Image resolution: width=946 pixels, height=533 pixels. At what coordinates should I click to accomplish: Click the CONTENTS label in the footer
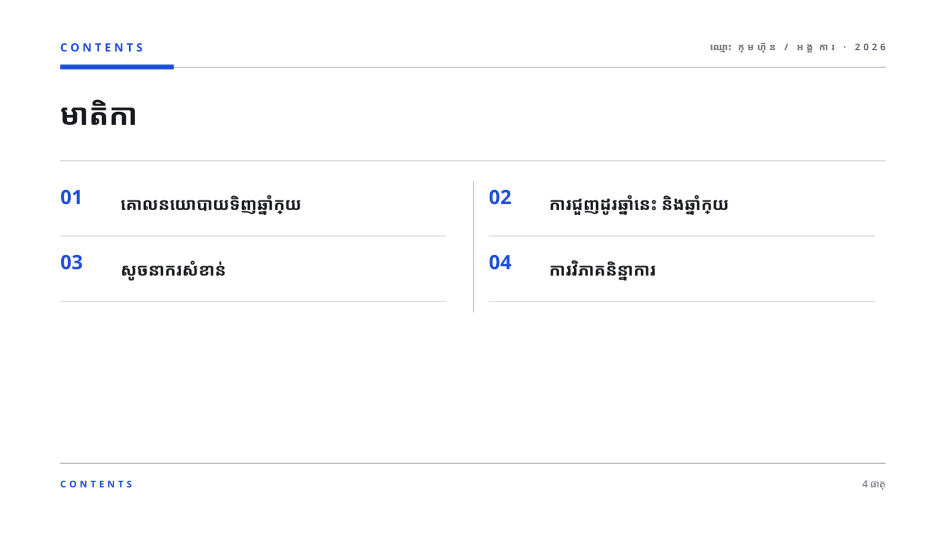97,484
